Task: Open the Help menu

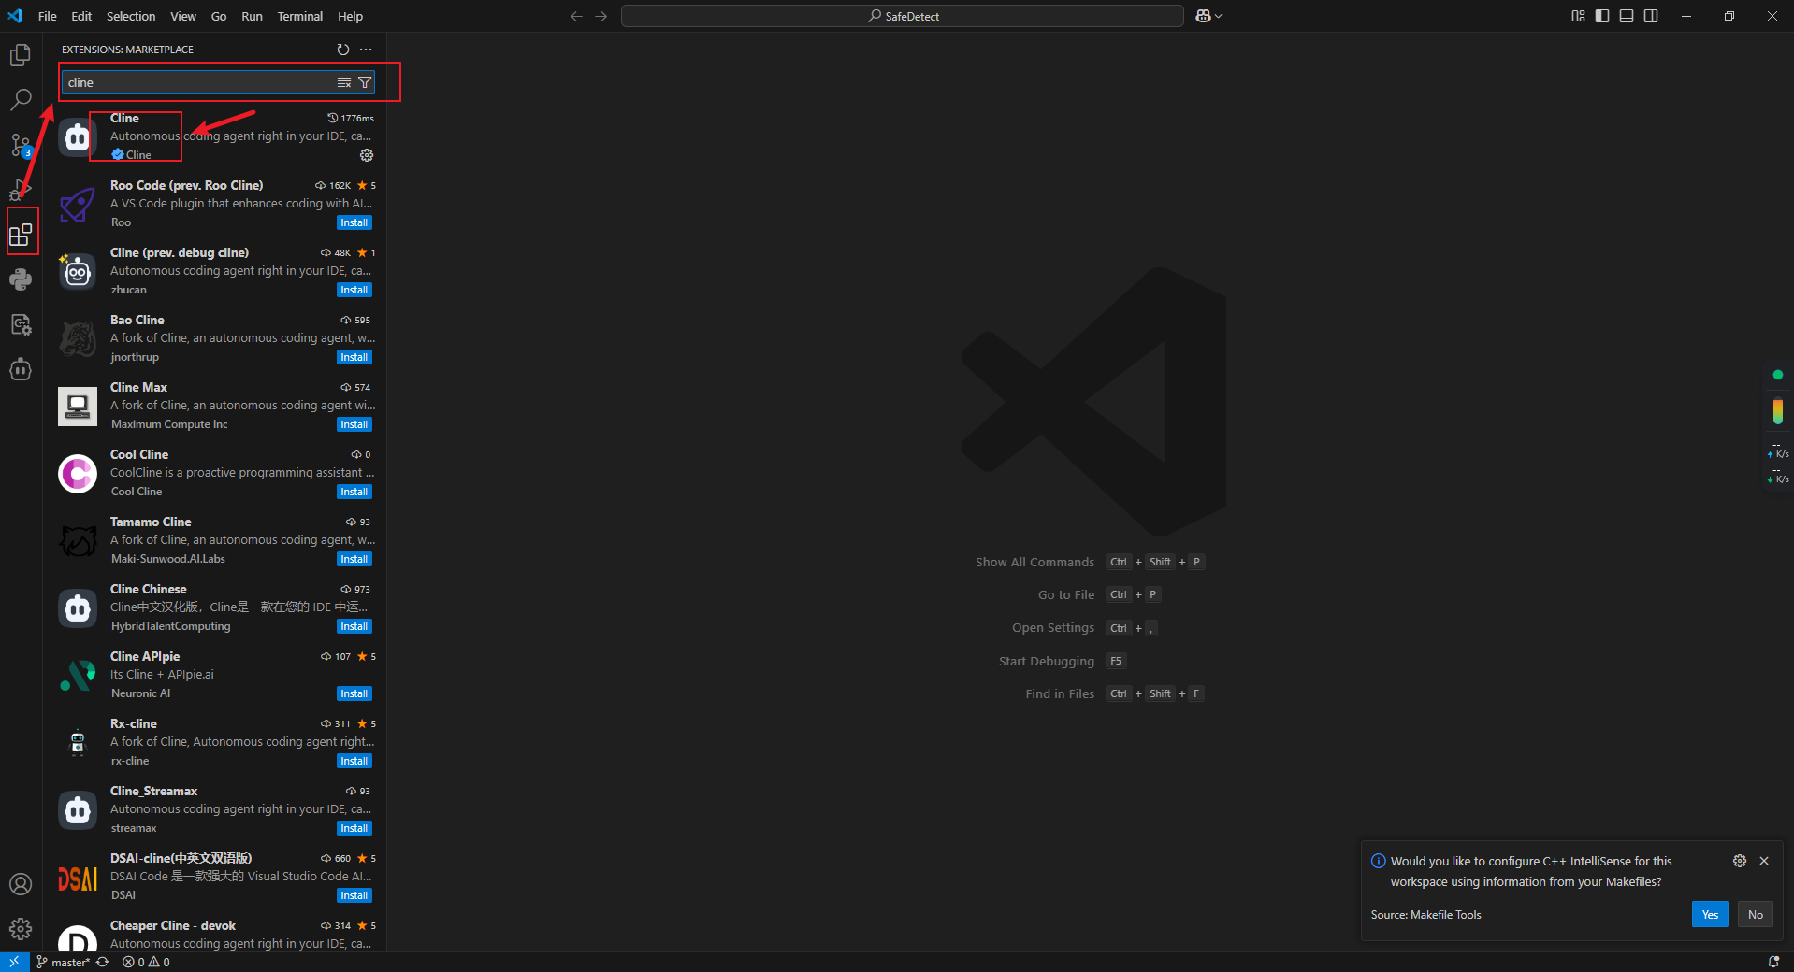Action: (x=351, y=16)
